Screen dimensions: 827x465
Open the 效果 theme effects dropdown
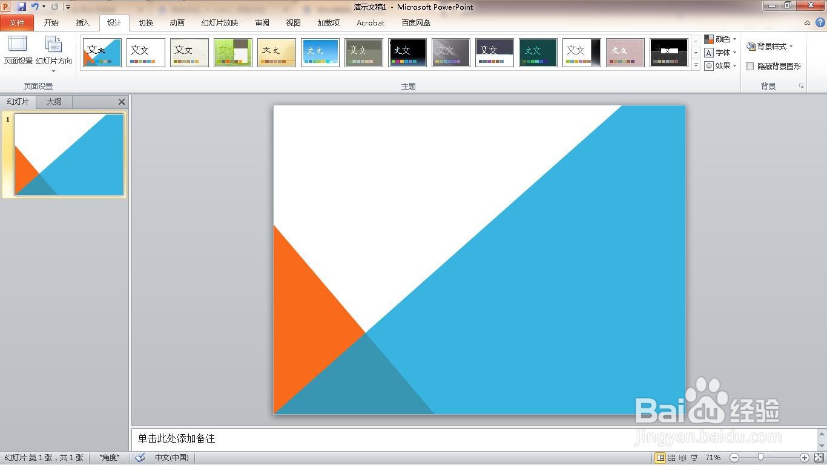720,66
